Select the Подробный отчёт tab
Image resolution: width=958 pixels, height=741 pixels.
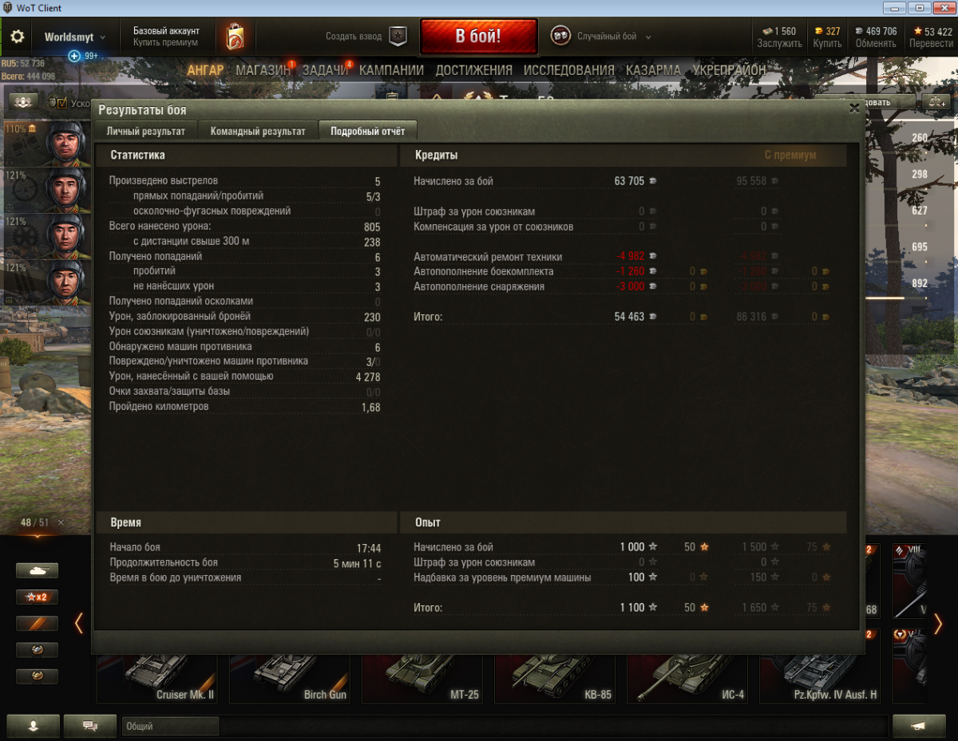point(367,131)
